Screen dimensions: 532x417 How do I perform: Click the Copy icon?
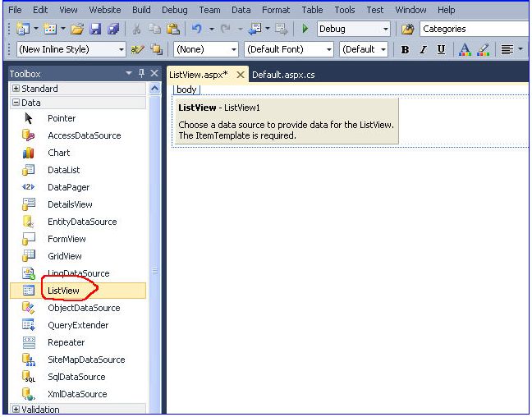point(154,30)
